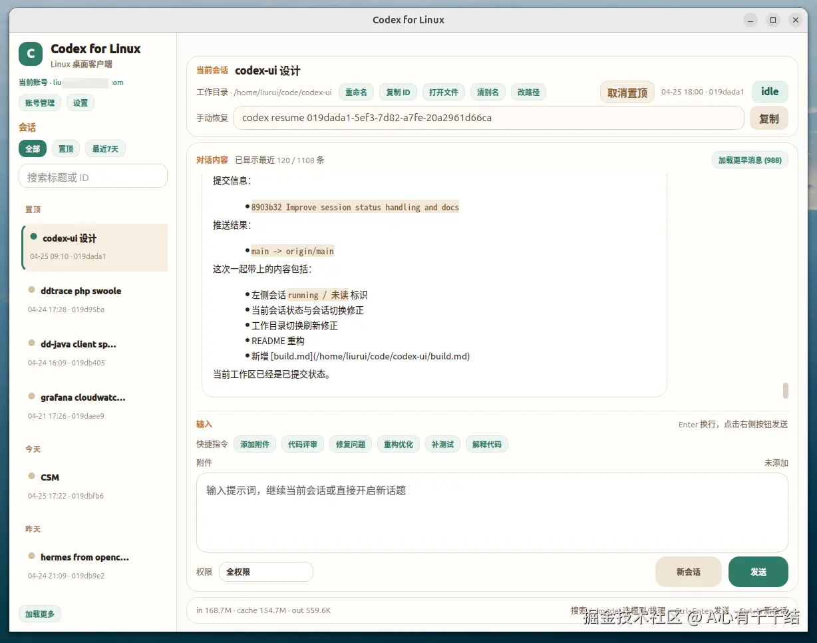This screenshot has width=817, height=643.
Task: Open the CSM session
Action: [x=94, y=487]
